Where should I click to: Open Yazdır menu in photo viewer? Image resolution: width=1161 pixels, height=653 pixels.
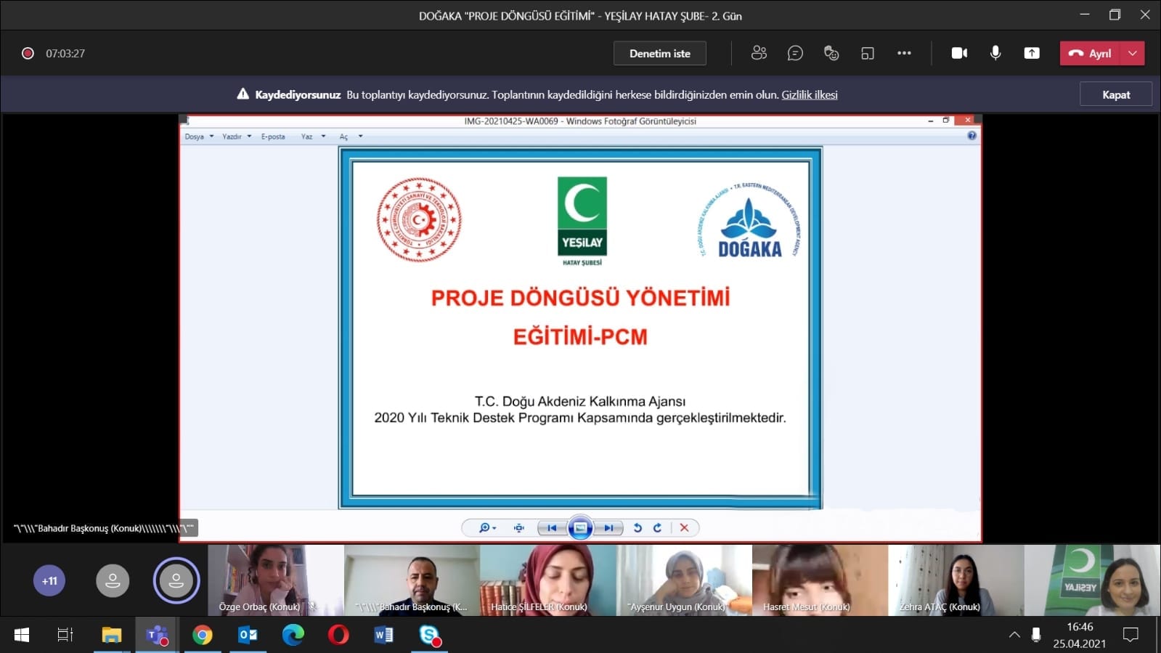(237, 137)
